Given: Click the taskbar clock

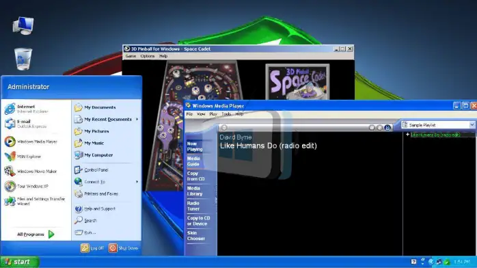Looking at the screenshot, I should pyautogui.click(x=461, y=262).
